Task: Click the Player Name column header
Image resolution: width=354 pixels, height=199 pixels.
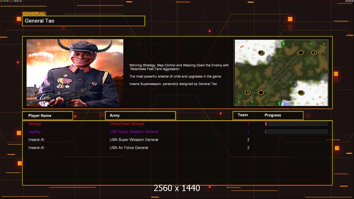Action: [x=47, y=116]
